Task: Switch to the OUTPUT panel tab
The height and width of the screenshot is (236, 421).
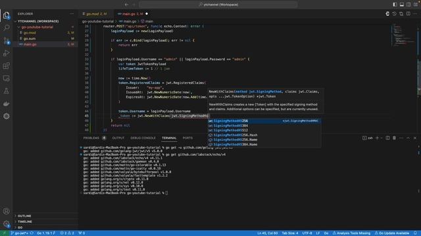Action: 118,138
